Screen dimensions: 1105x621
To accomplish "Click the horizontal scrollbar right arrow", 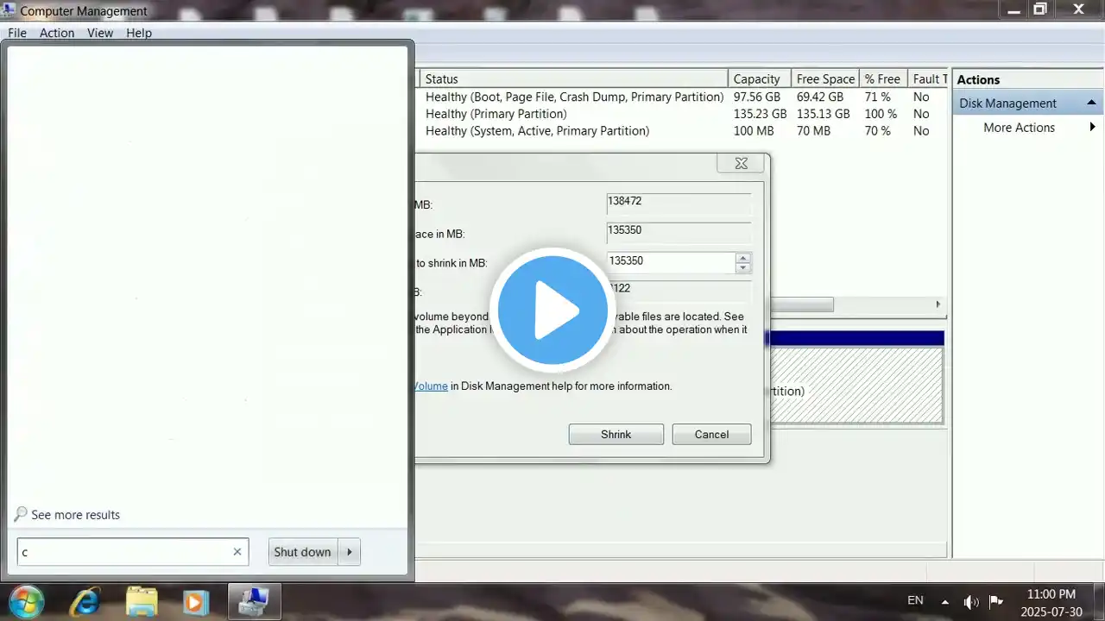I will click(938, 304).
